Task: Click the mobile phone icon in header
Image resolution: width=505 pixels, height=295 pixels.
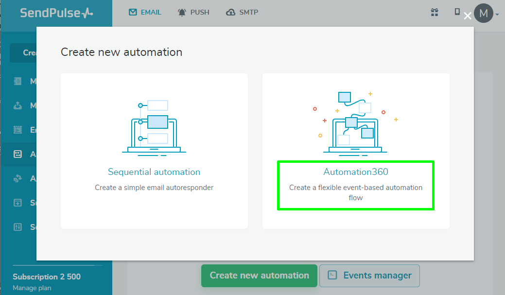Action: point(457,12)
